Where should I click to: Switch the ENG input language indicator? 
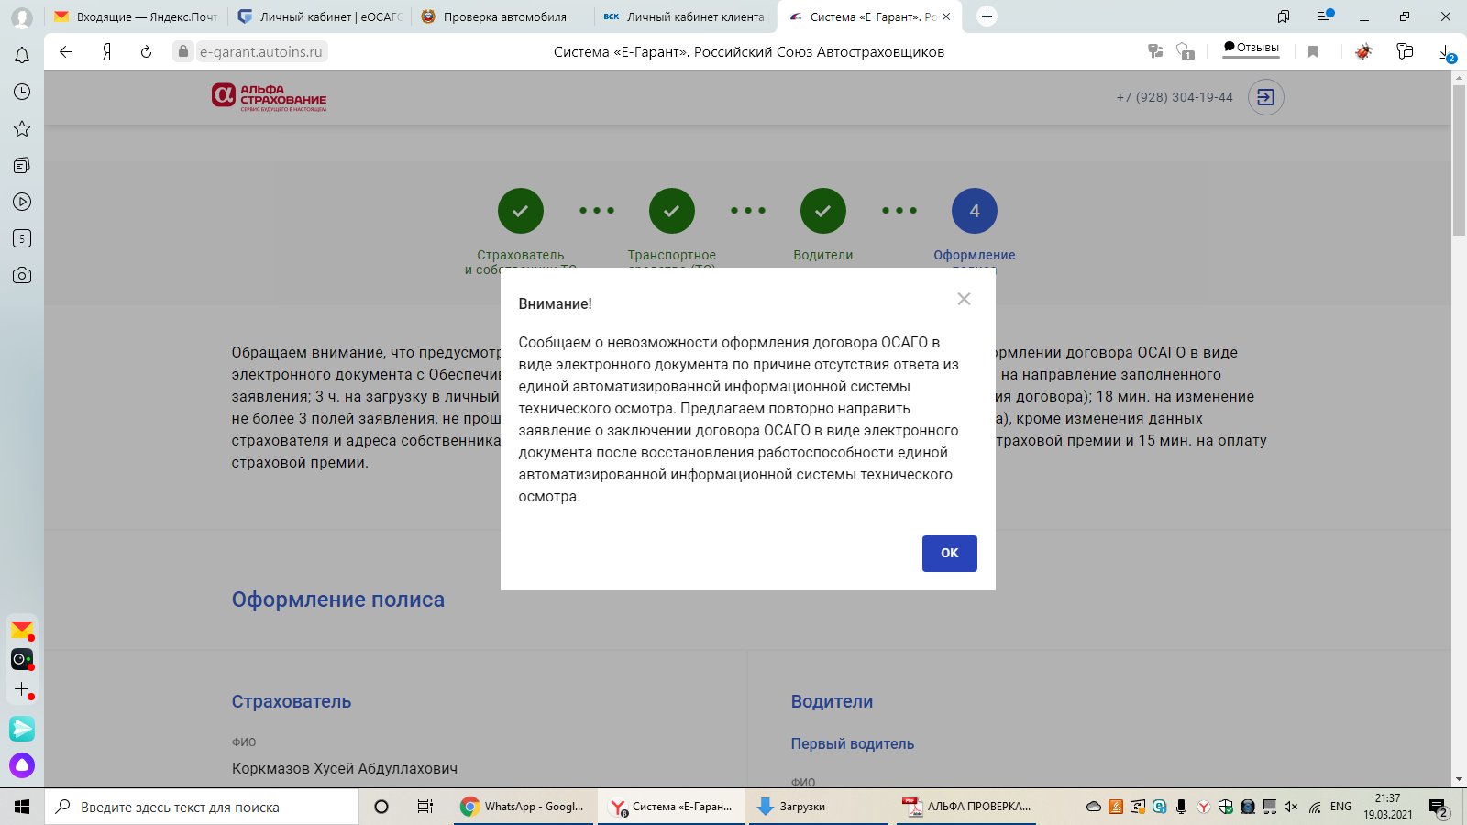point(1340,807)
